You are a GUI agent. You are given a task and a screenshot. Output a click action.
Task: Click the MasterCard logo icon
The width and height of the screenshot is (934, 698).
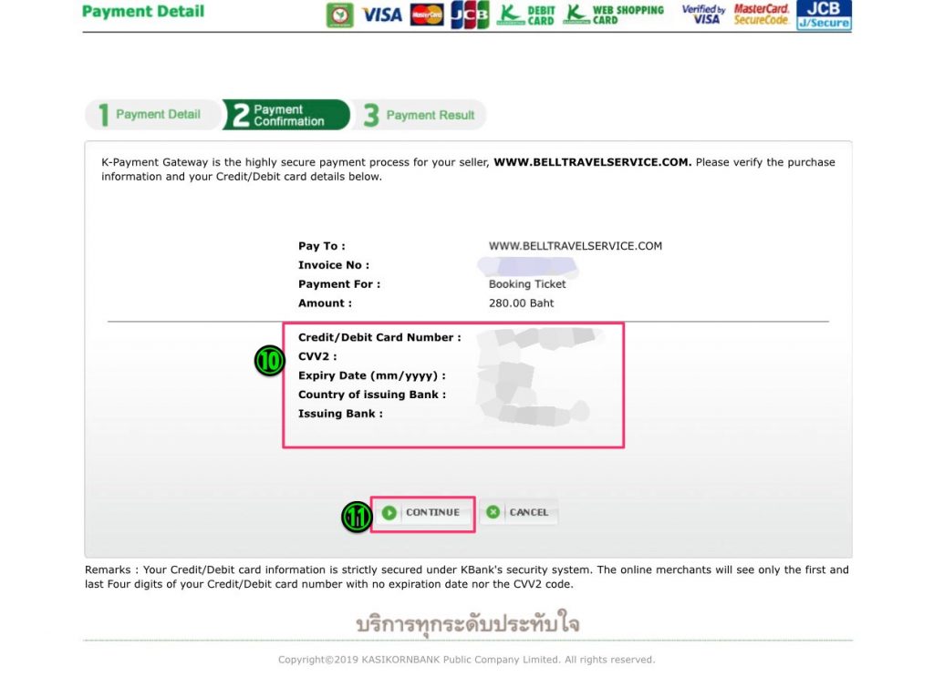[x=427, y=15]
